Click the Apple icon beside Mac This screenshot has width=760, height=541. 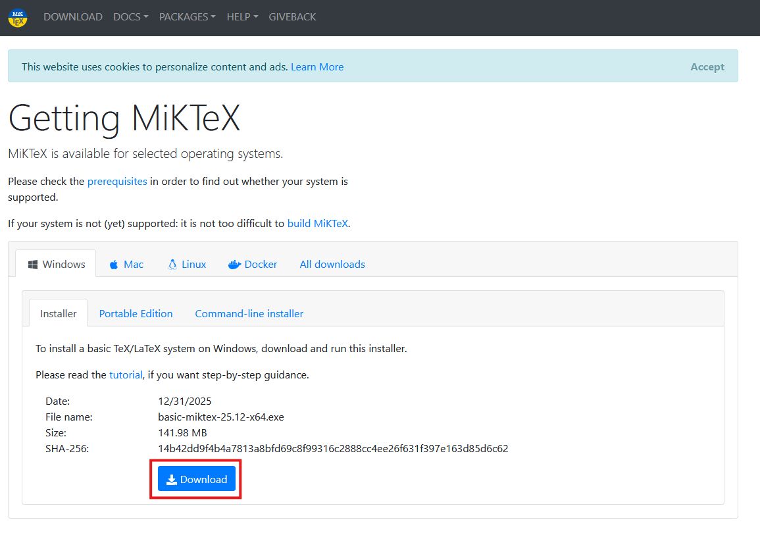(113, 264)
